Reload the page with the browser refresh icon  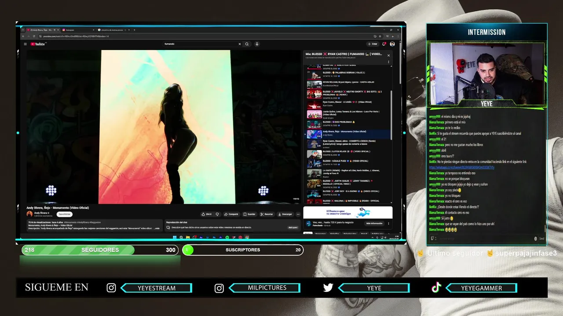coord(34,36)
